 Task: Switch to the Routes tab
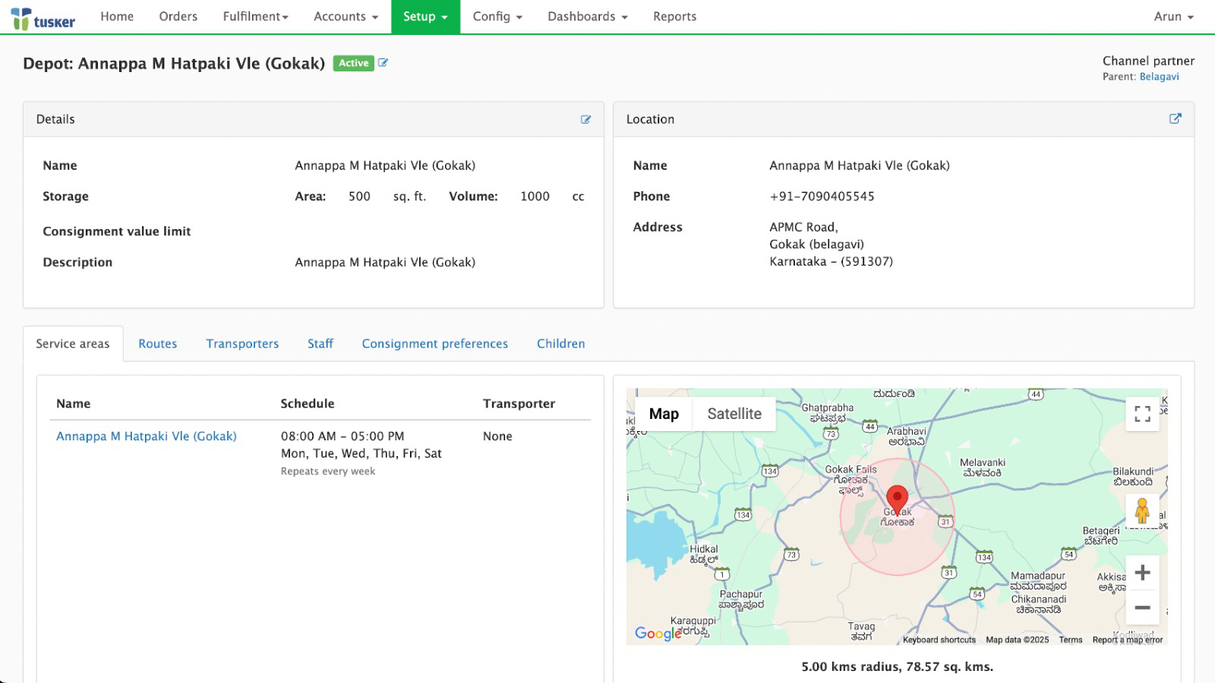coord(157,343)
